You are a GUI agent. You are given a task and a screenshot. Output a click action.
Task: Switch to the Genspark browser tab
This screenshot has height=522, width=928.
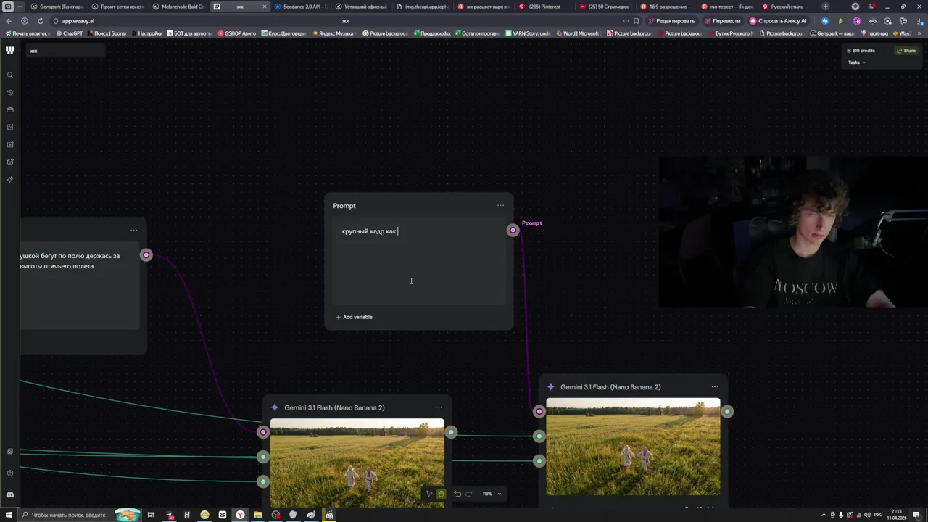[x=57, y=7]
